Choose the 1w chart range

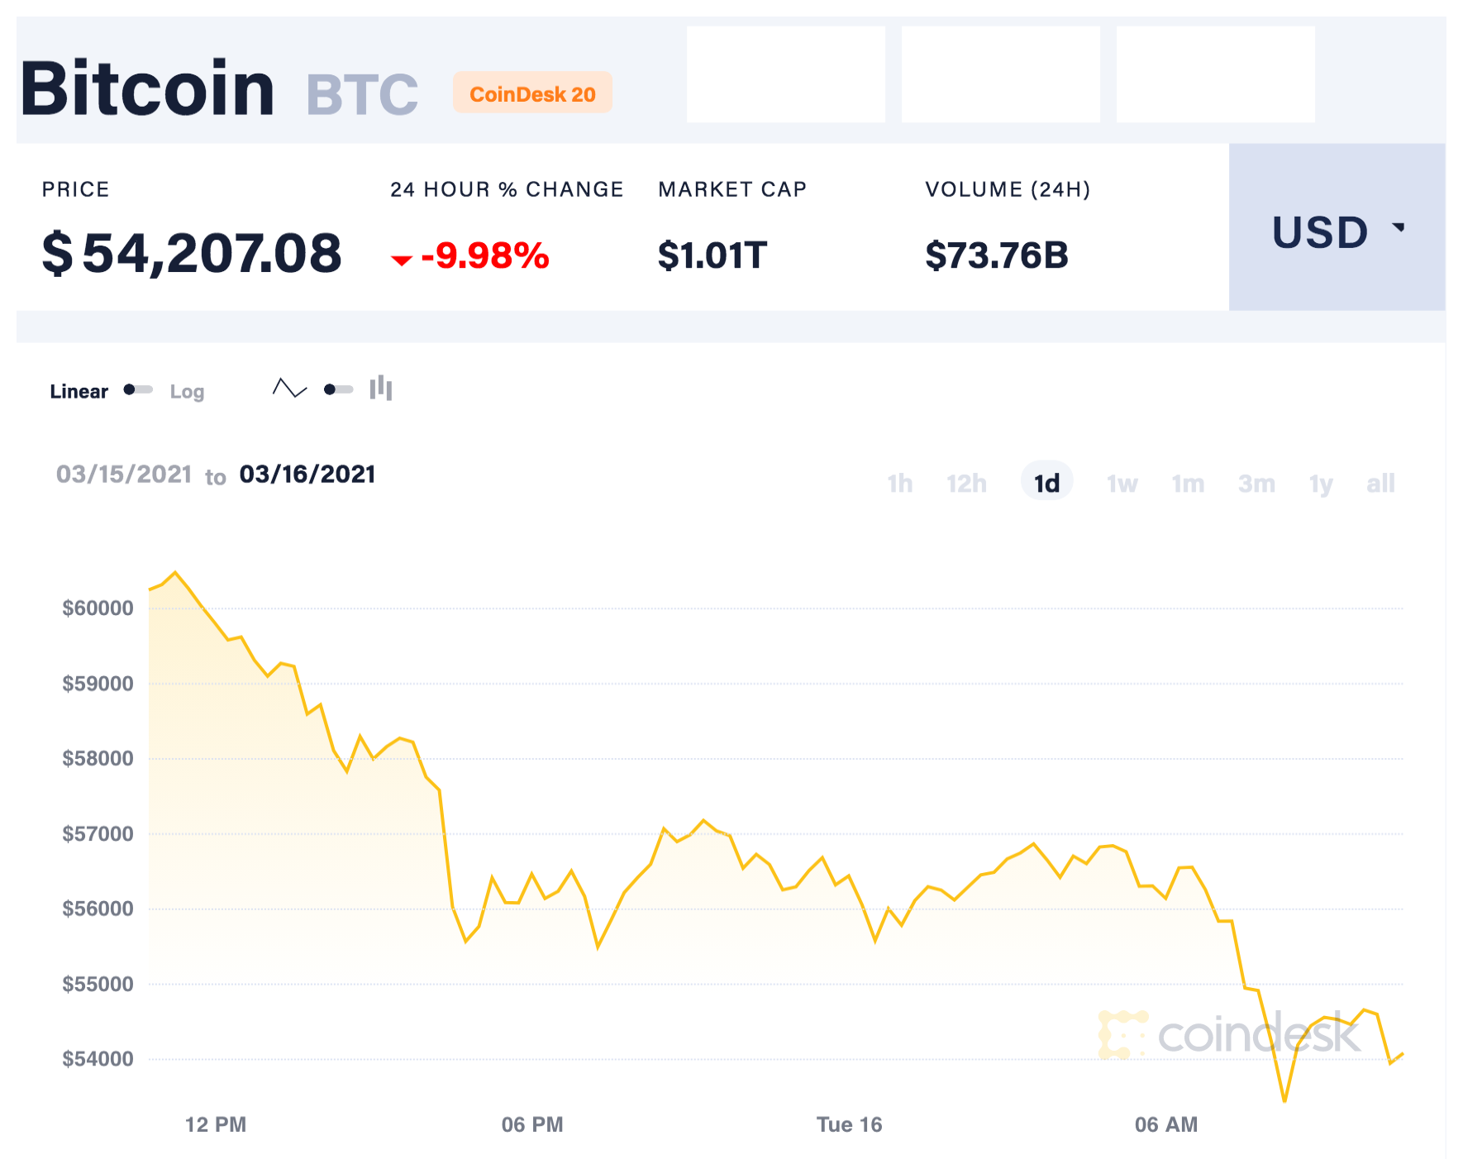[1122, 484]
